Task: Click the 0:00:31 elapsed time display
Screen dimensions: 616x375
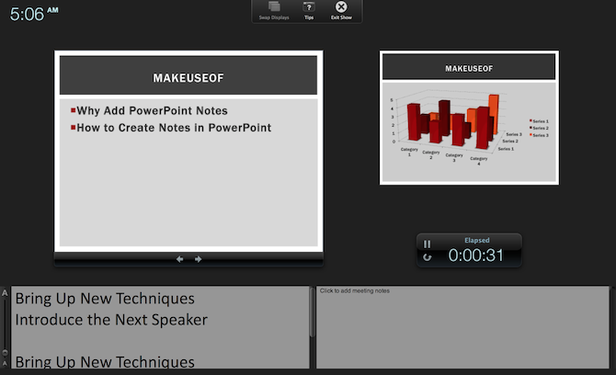Action: click(475, 256)
